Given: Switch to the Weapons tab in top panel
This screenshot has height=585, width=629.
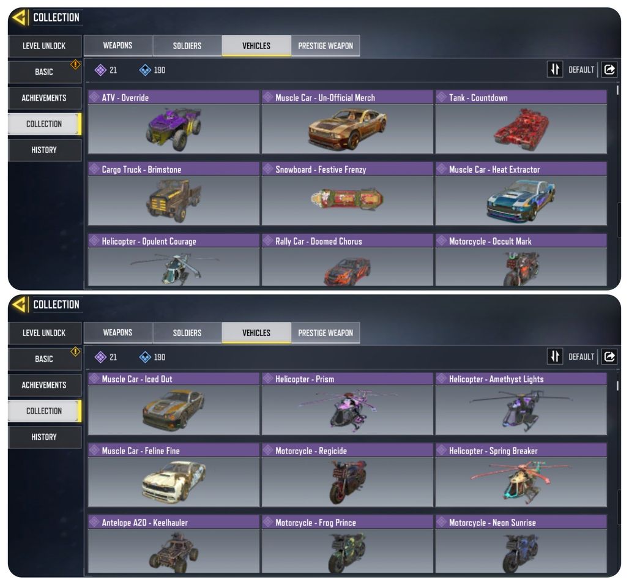Looking at the screenshot, I should (117, 45).
